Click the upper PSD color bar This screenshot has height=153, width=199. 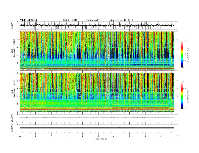click(182, 54)
